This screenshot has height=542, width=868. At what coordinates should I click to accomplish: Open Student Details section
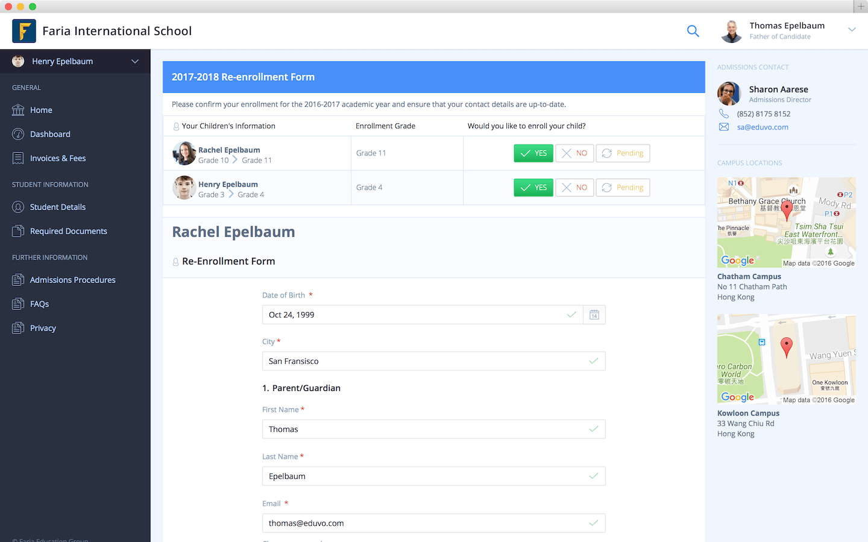[58, 207]
